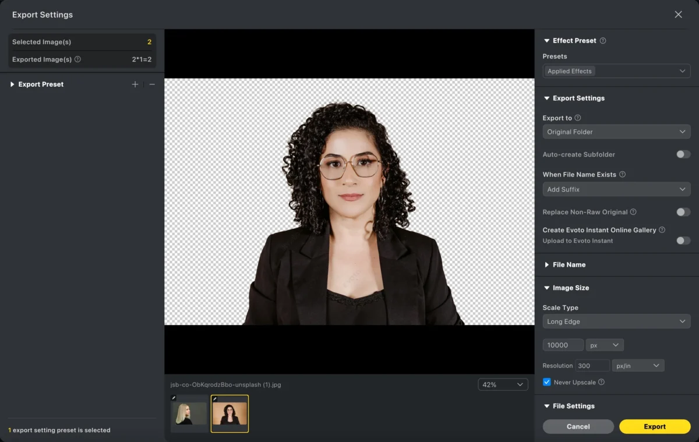Click info icon next to Exported Image(s)
The height and width of the screenshot is (442, 699).
tap(77, 59)
